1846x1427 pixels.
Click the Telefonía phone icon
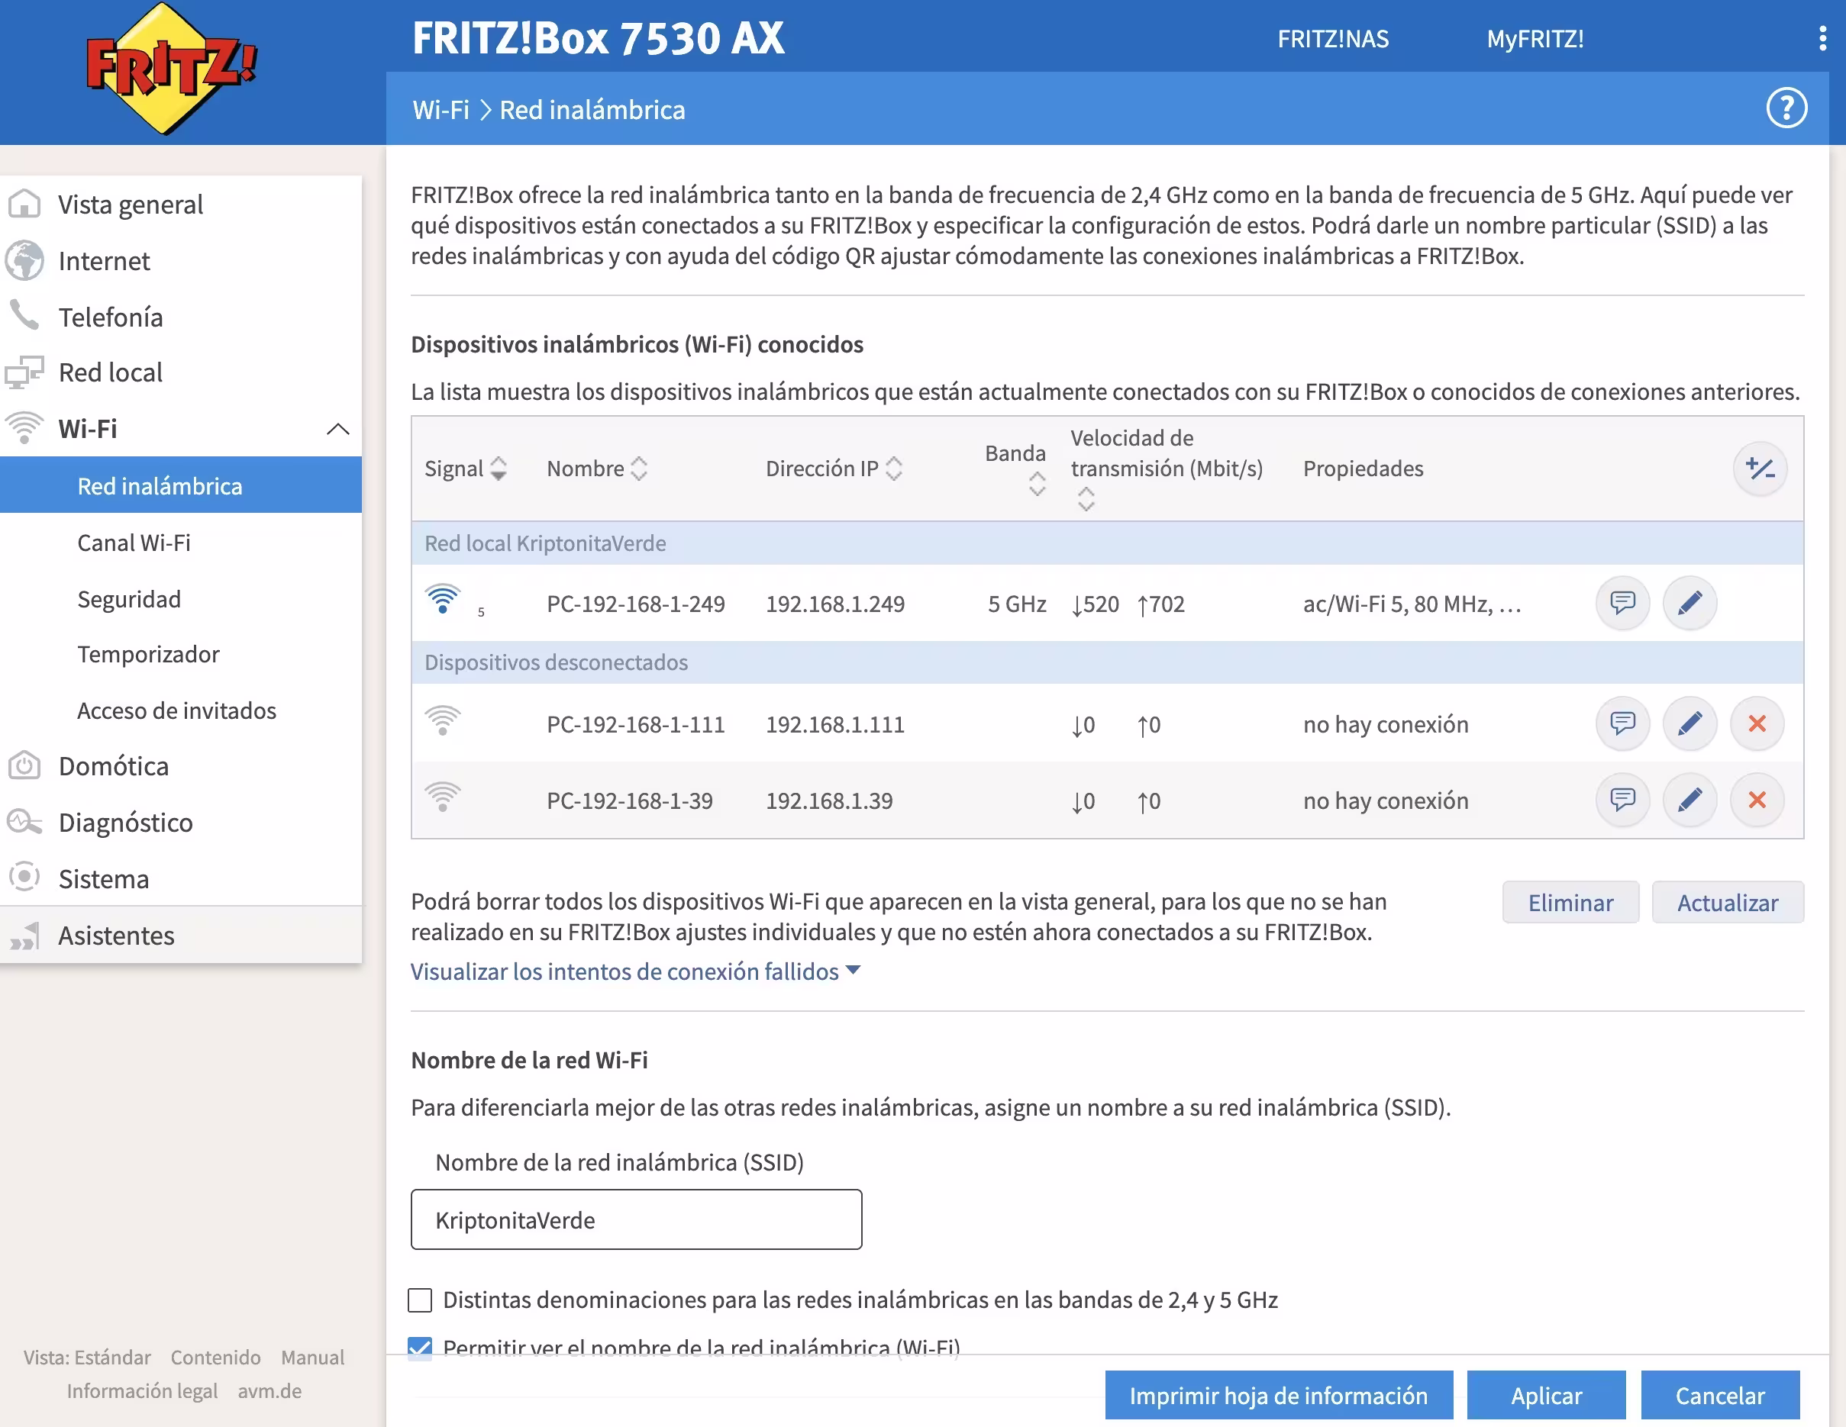pyautogui.click(x=24, y=315)
